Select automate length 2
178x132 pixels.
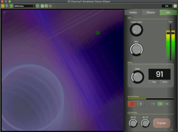tap(160, 104)
